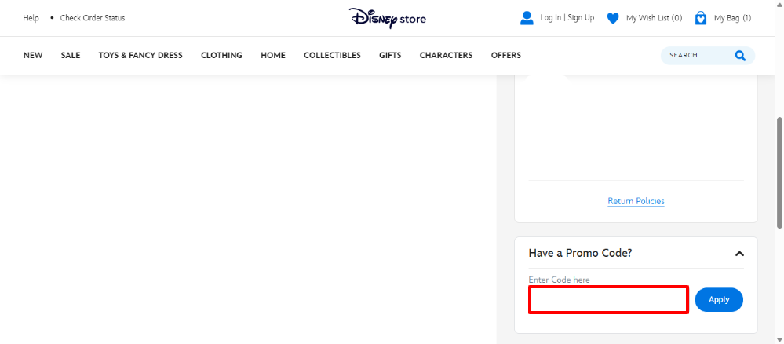Open the SALE menu
The width and height of the screenshot is (784, 344).
(71, 56)
